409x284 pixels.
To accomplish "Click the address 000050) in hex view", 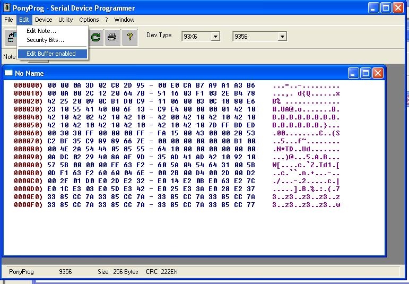I will pos(28,125).
